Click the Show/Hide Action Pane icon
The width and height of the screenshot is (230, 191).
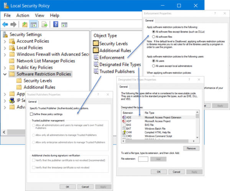point(64,25)
